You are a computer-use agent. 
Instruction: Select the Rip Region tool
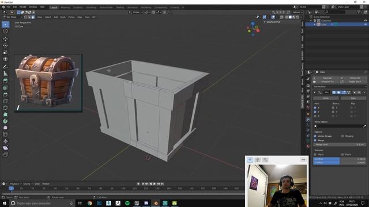[5, 155]
